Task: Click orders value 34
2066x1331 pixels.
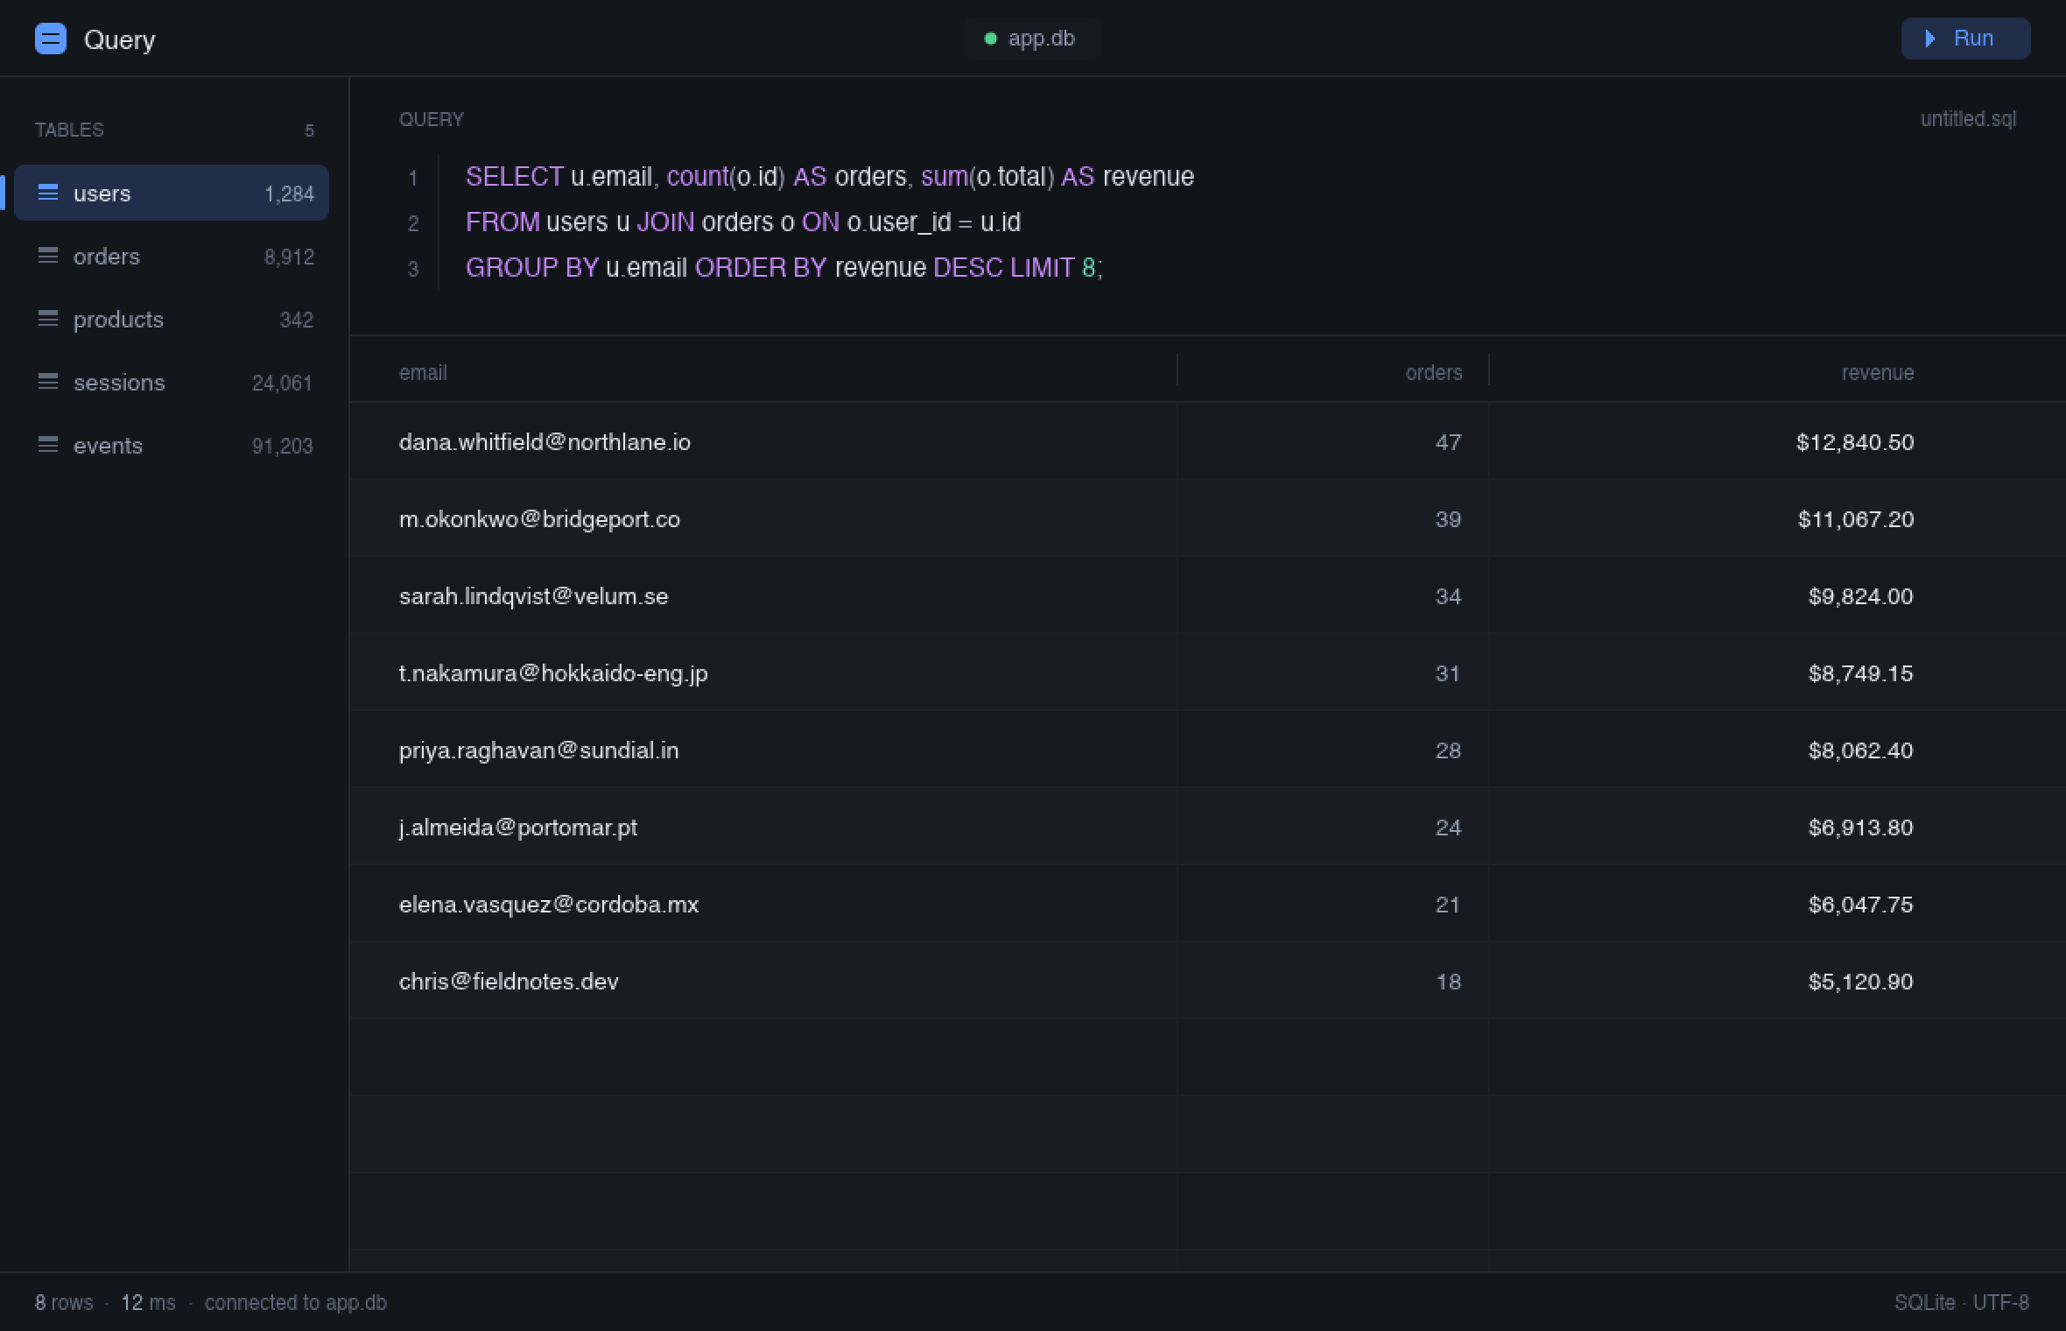Action: (1448, 596)
